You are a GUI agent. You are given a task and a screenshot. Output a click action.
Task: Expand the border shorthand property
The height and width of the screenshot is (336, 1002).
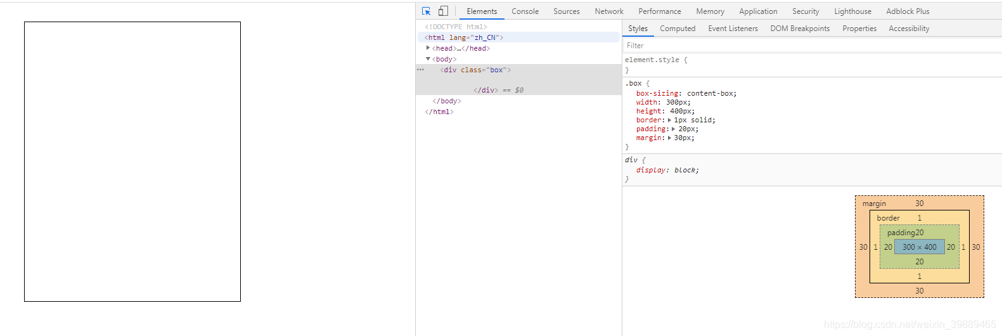669,120
